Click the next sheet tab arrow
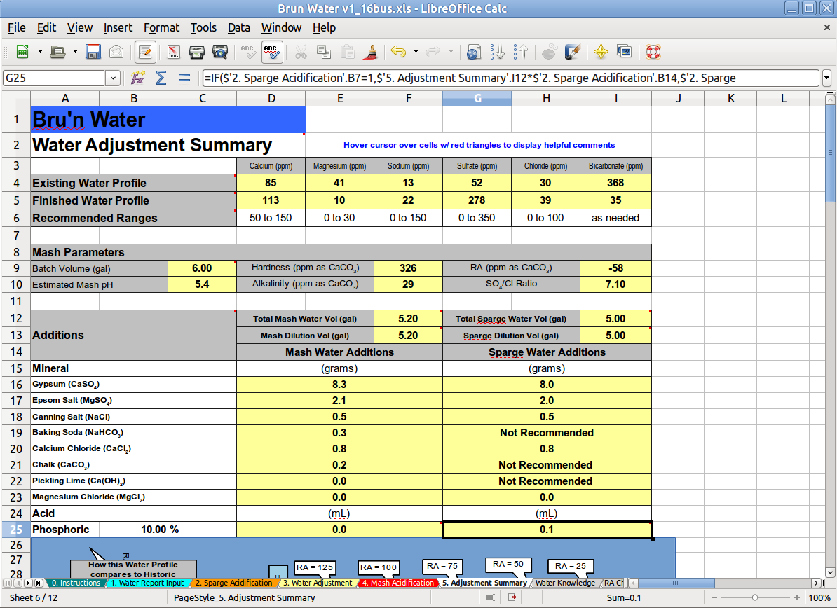The width and height of the screenshot is (837, 608). (x=28, y=583)
